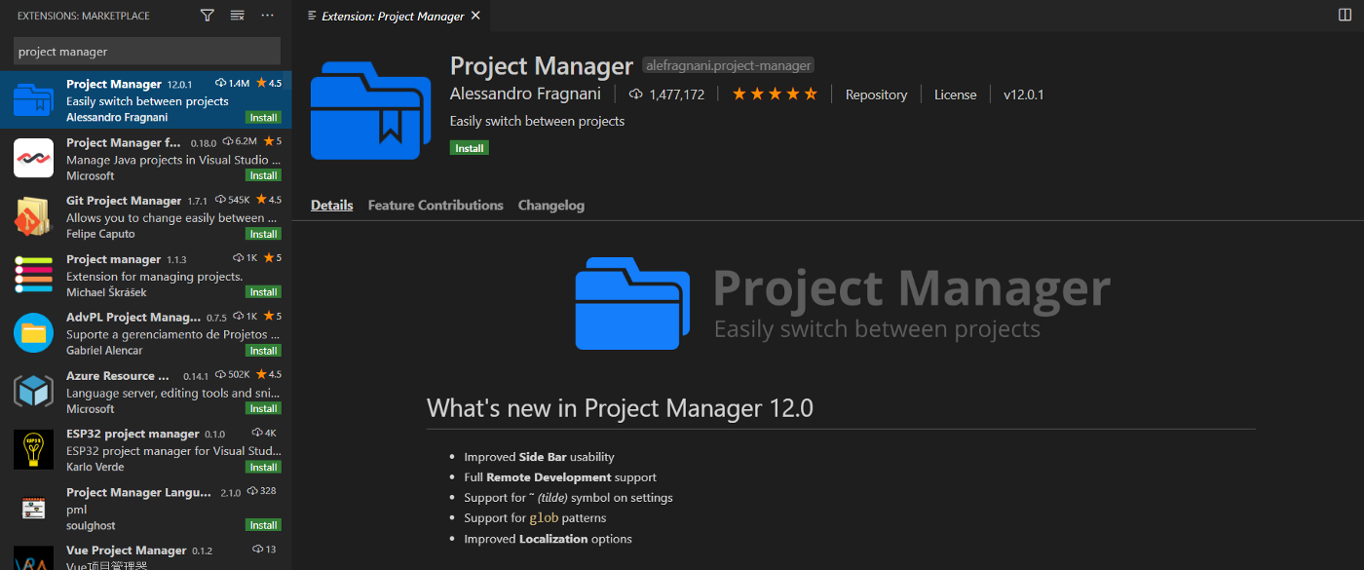The height and width of the screenshot is (570, 1364).
Task: Select the Details tab
Action: 331,206
